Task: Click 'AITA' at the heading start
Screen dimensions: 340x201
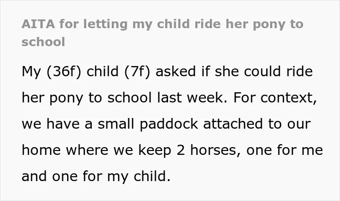Action: click(38, 24)
